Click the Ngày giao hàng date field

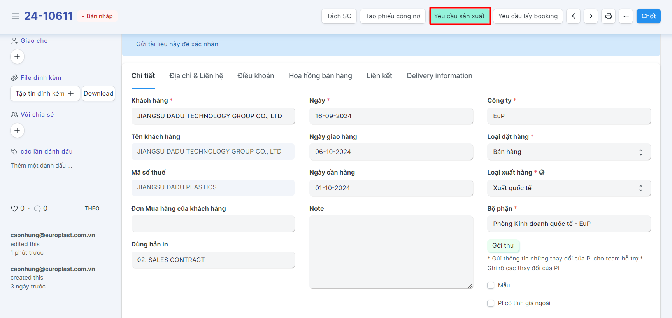click(391, 152)
